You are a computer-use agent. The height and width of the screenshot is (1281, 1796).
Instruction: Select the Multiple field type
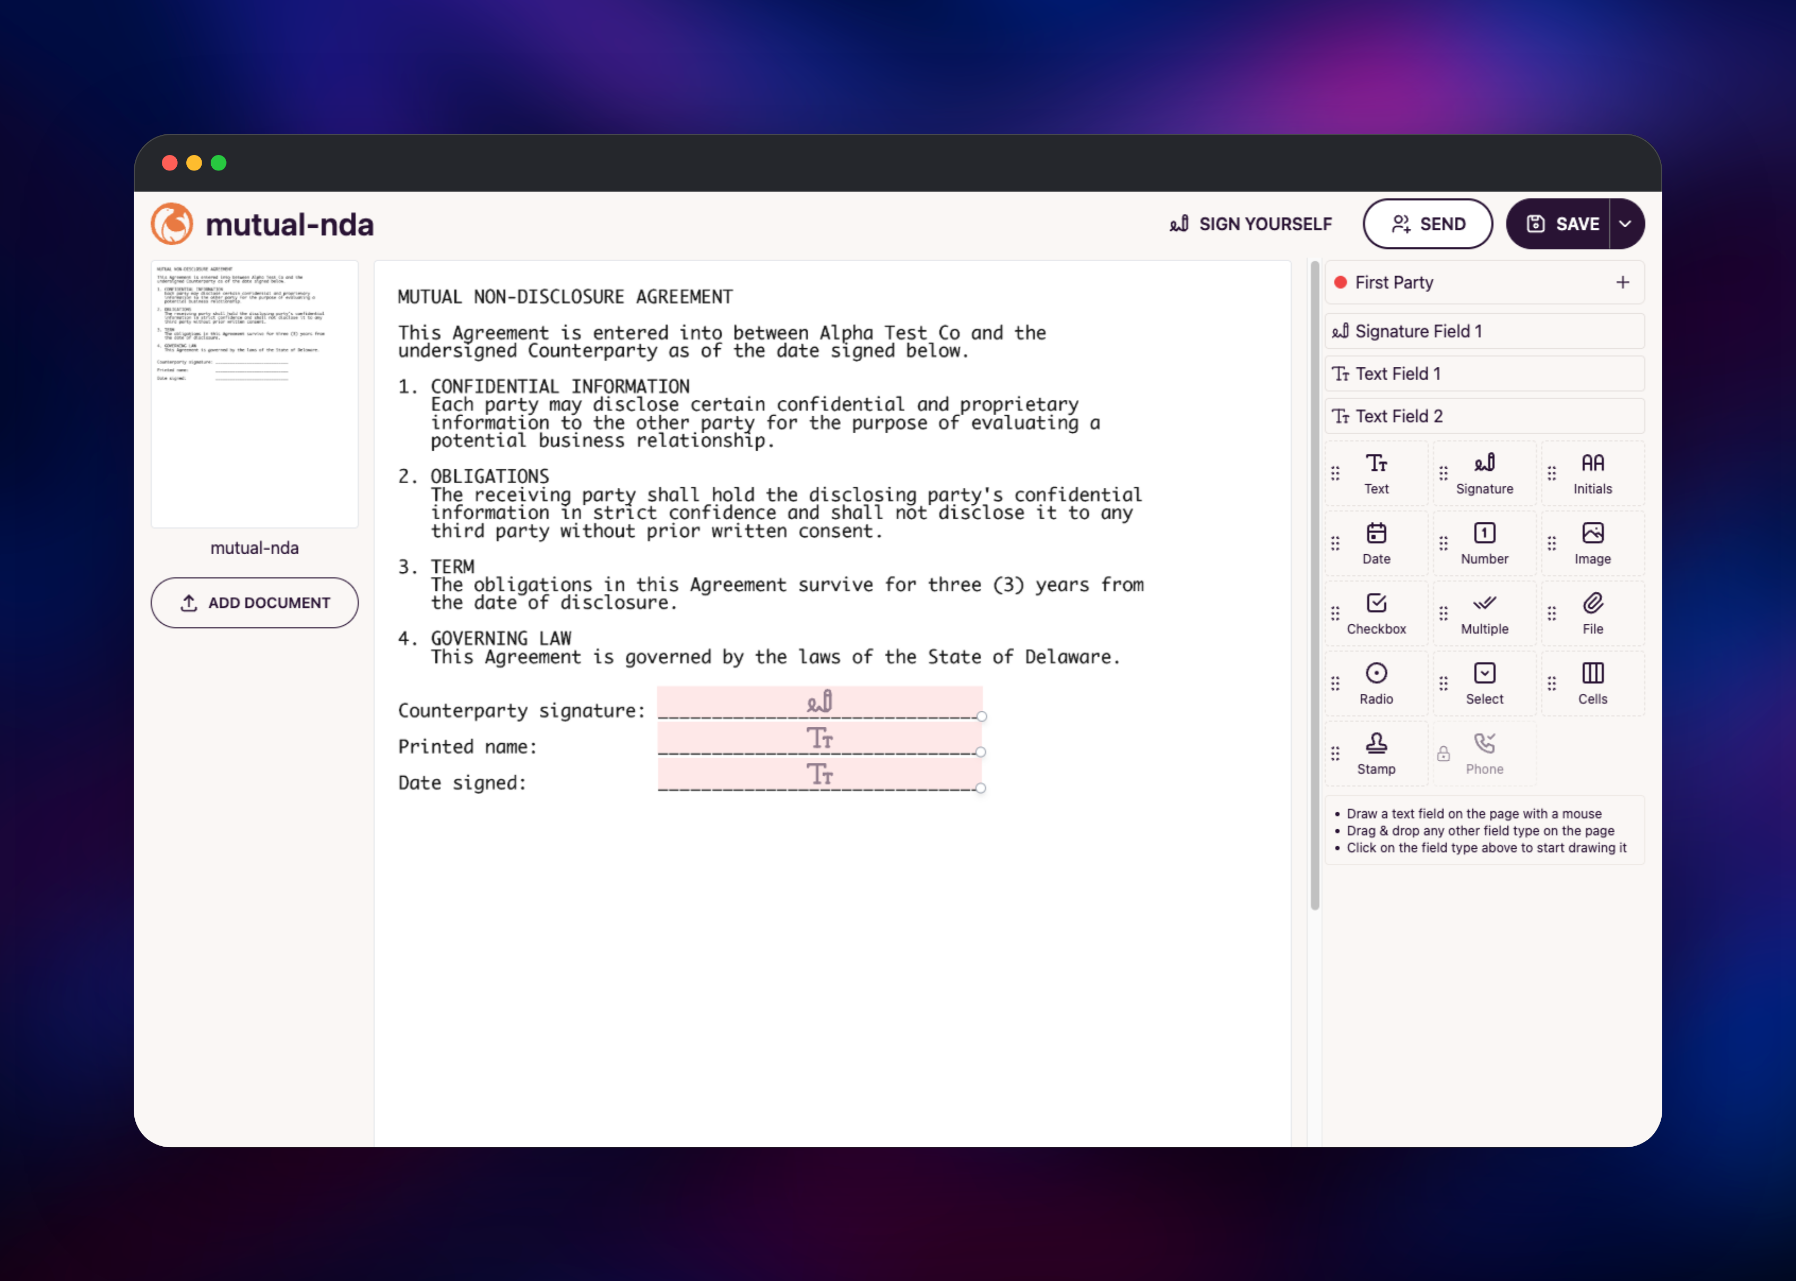(1484, 614)
